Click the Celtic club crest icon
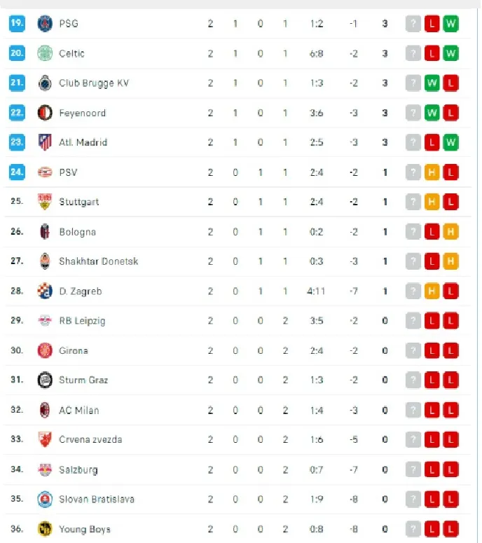The height and width of the screenshot is (543, 482). tap(45, 53)
